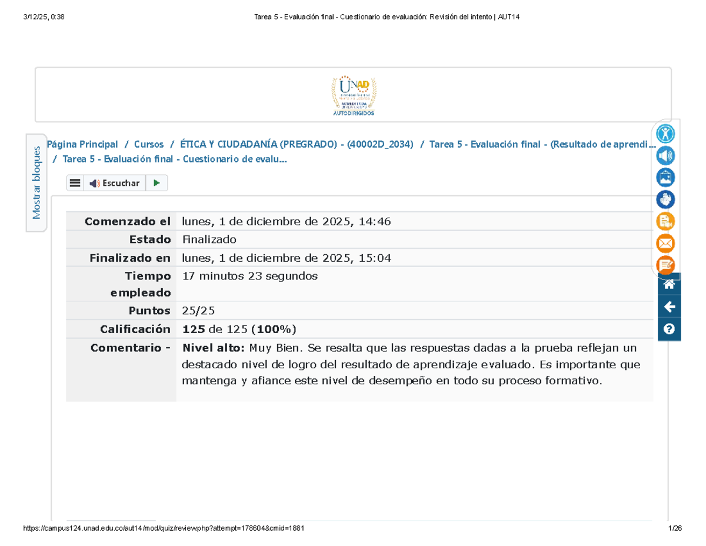This screenshot has width=706, height=546.
Task: Click the Escuchar listen button
Action: 115,183
